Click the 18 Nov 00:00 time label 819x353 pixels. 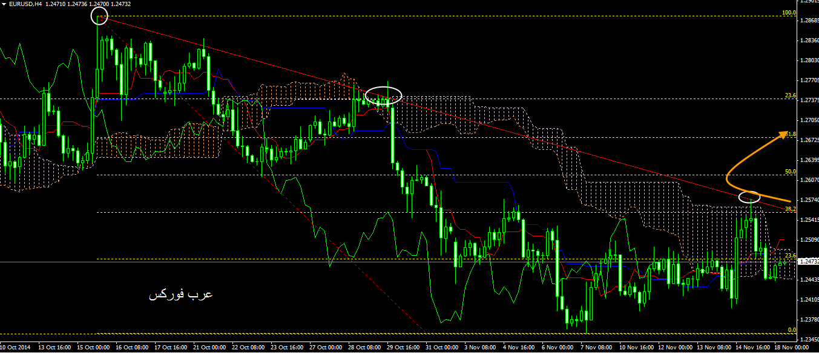click(792, 348)
